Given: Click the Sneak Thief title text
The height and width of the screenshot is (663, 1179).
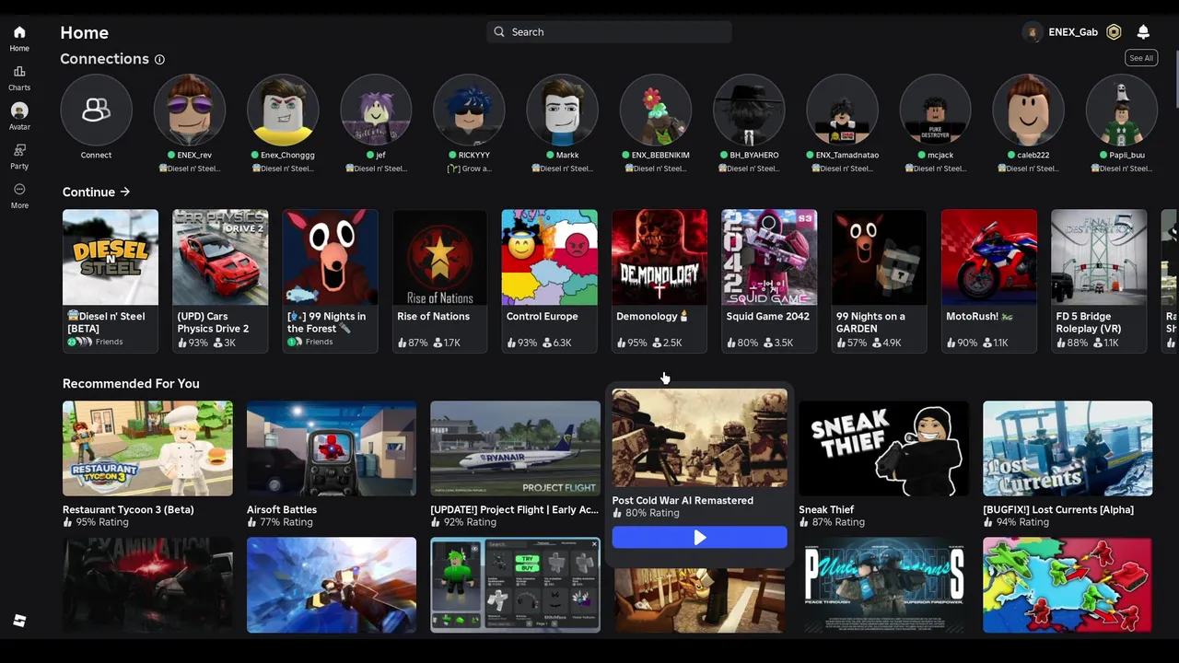Looking at the screenshot, I should 826,509.
